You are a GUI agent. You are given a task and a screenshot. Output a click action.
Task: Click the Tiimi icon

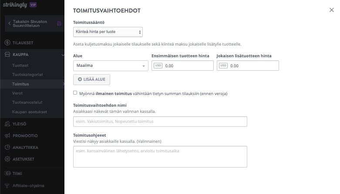(x=7, y=173)
